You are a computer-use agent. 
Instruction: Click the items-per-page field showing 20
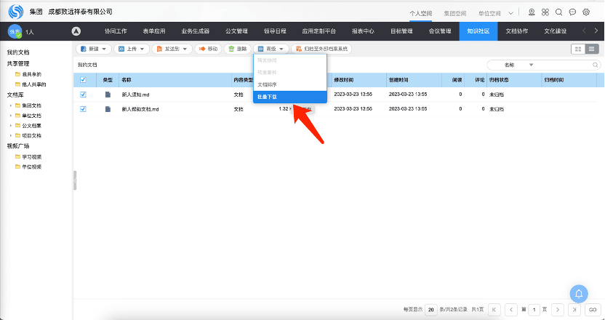[431, 310]
